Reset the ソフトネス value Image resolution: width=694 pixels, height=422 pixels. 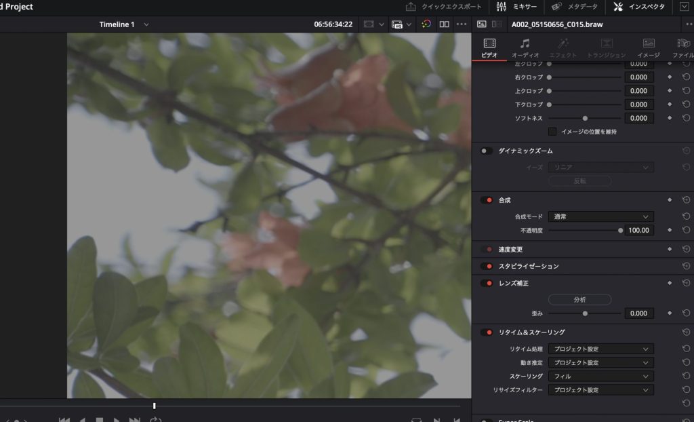click(x=686, y=118)
